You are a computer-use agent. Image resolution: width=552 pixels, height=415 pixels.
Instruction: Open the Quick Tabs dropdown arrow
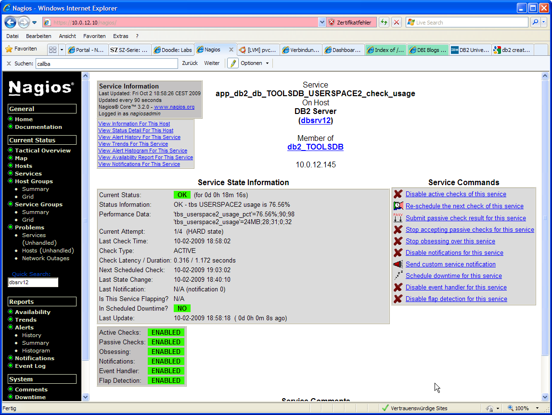click(x=62, y=50)
